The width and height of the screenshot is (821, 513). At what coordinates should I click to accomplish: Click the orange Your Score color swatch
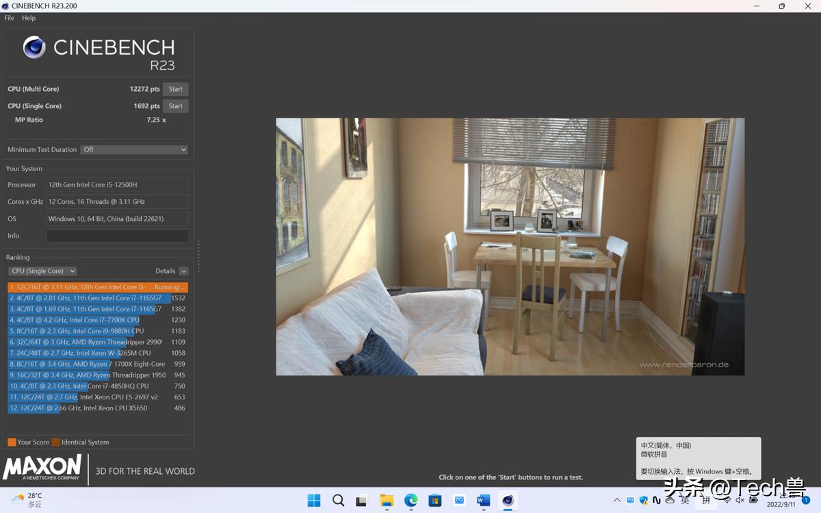12,442
